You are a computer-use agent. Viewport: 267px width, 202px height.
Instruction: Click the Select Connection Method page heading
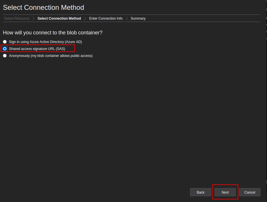43,8
